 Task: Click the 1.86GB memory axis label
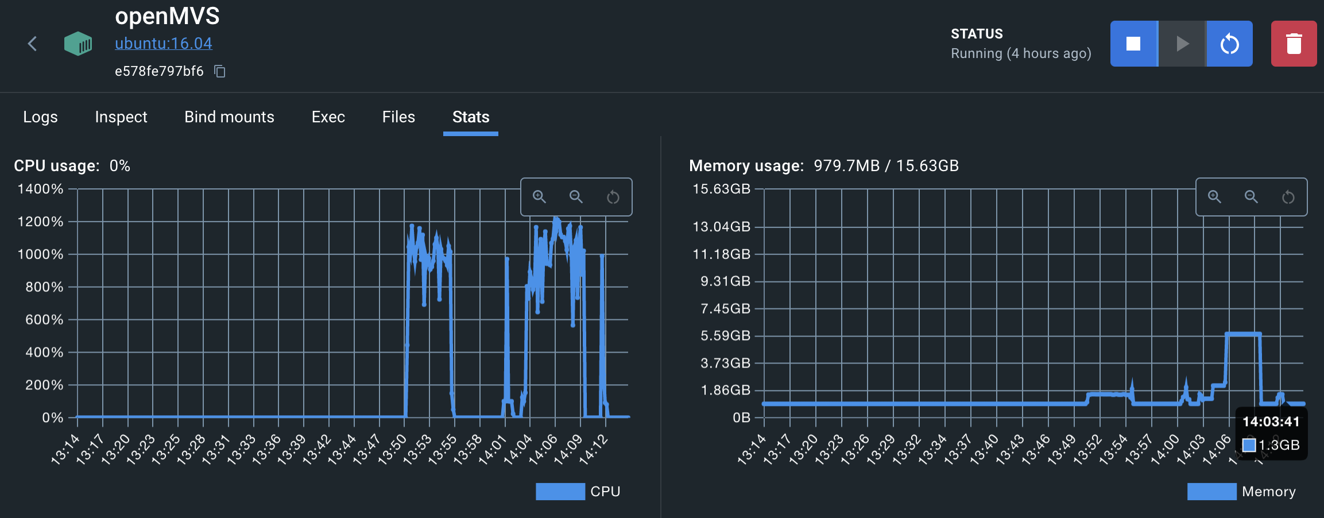coord(725,390)
